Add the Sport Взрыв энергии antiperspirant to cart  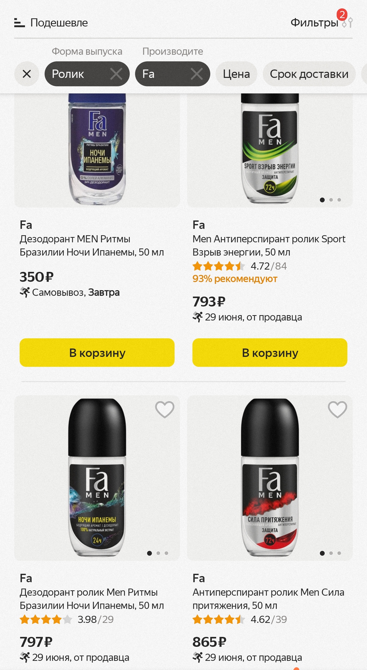pos(270,353)
